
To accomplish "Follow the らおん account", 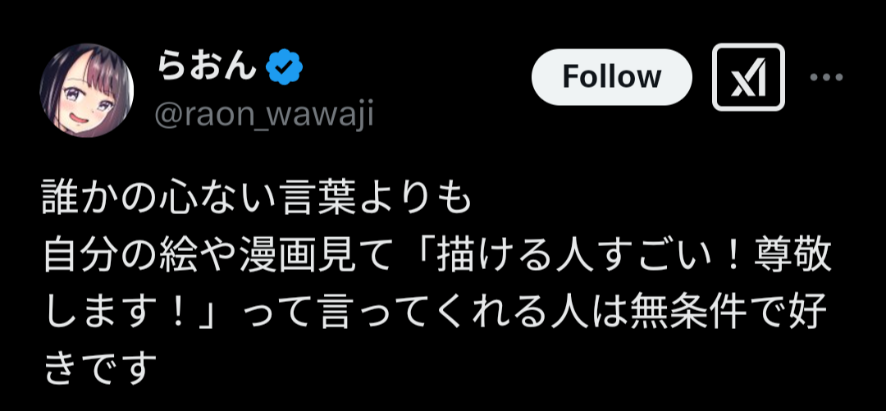I will click(612, 77).
